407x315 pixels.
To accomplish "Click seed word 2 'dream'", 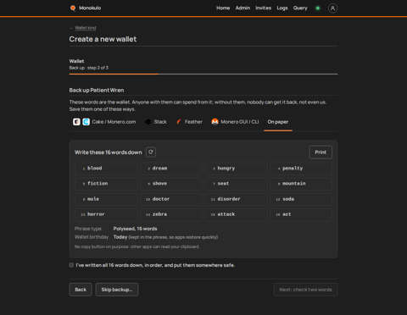I will pos(170,169).
